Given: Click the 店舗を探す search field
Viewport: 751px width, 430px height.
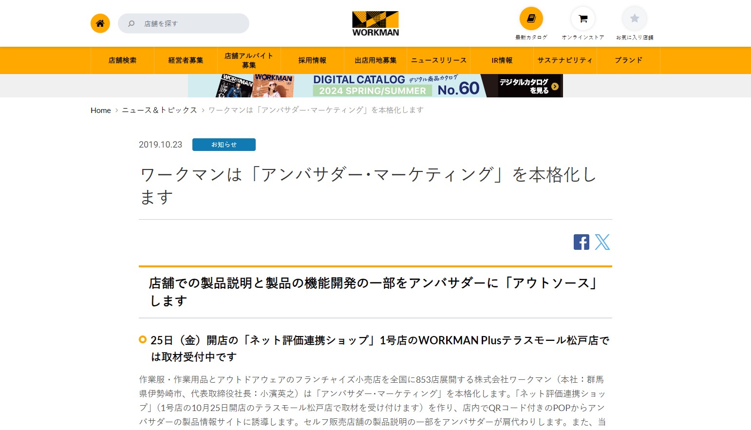Looking at the screenshot, I should pos(184,23).
